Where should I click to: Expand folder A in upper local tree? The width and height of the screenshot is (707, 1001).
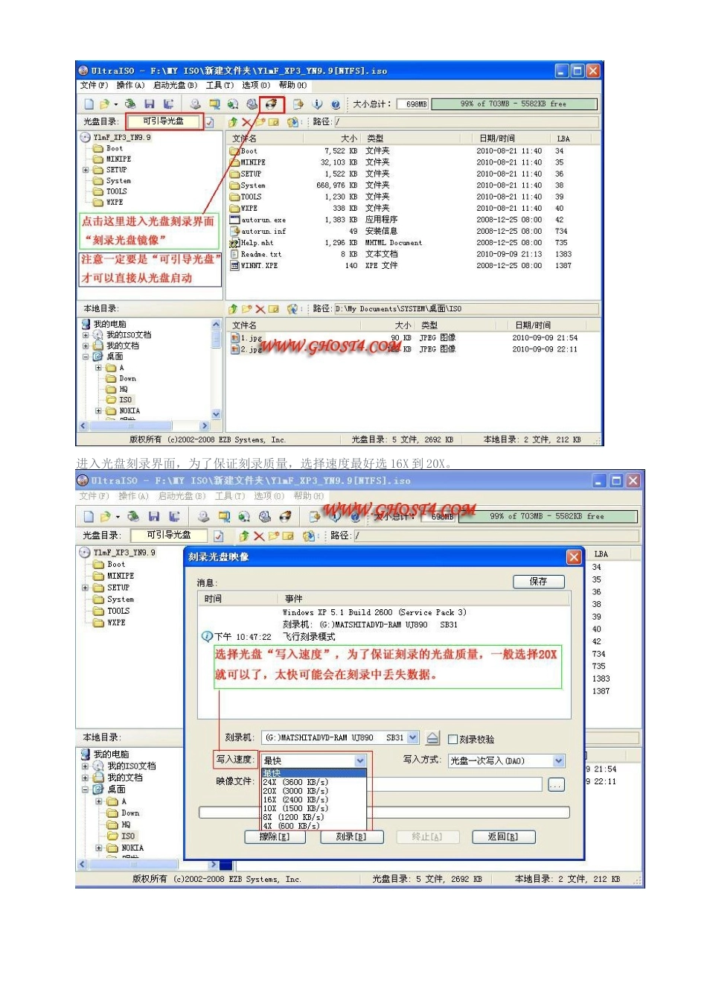(x=98, y=368)
